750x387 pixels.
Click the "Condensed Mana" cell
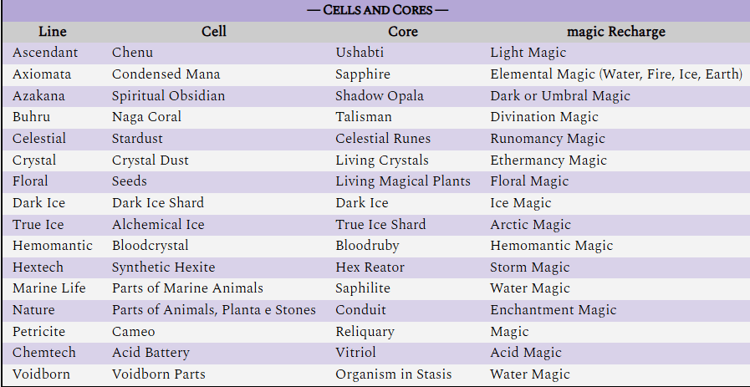click(x=166, y=74)
